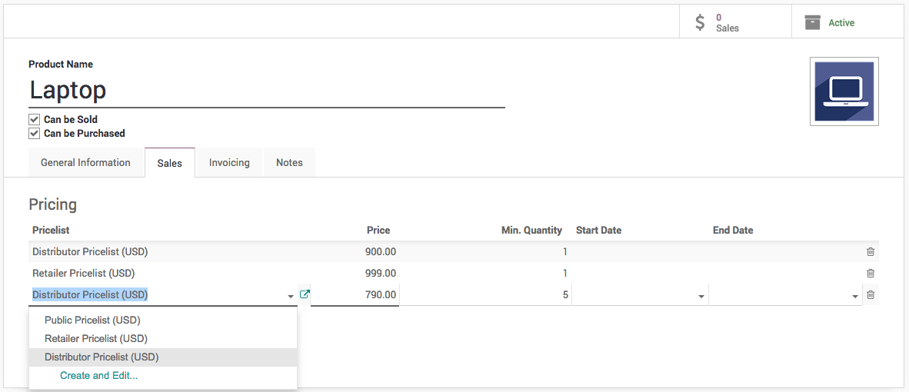The width and height of the screenshot is (909, 392).
Task: Remove the 790.00 price row via trash icon
Action: pyautogui.click(x=870, y=295)
